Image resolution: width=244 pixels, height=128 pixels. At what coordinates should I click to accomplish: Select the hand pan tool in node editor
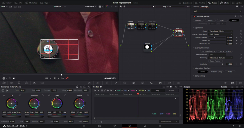pyautogui.click(x=125, y=6)
